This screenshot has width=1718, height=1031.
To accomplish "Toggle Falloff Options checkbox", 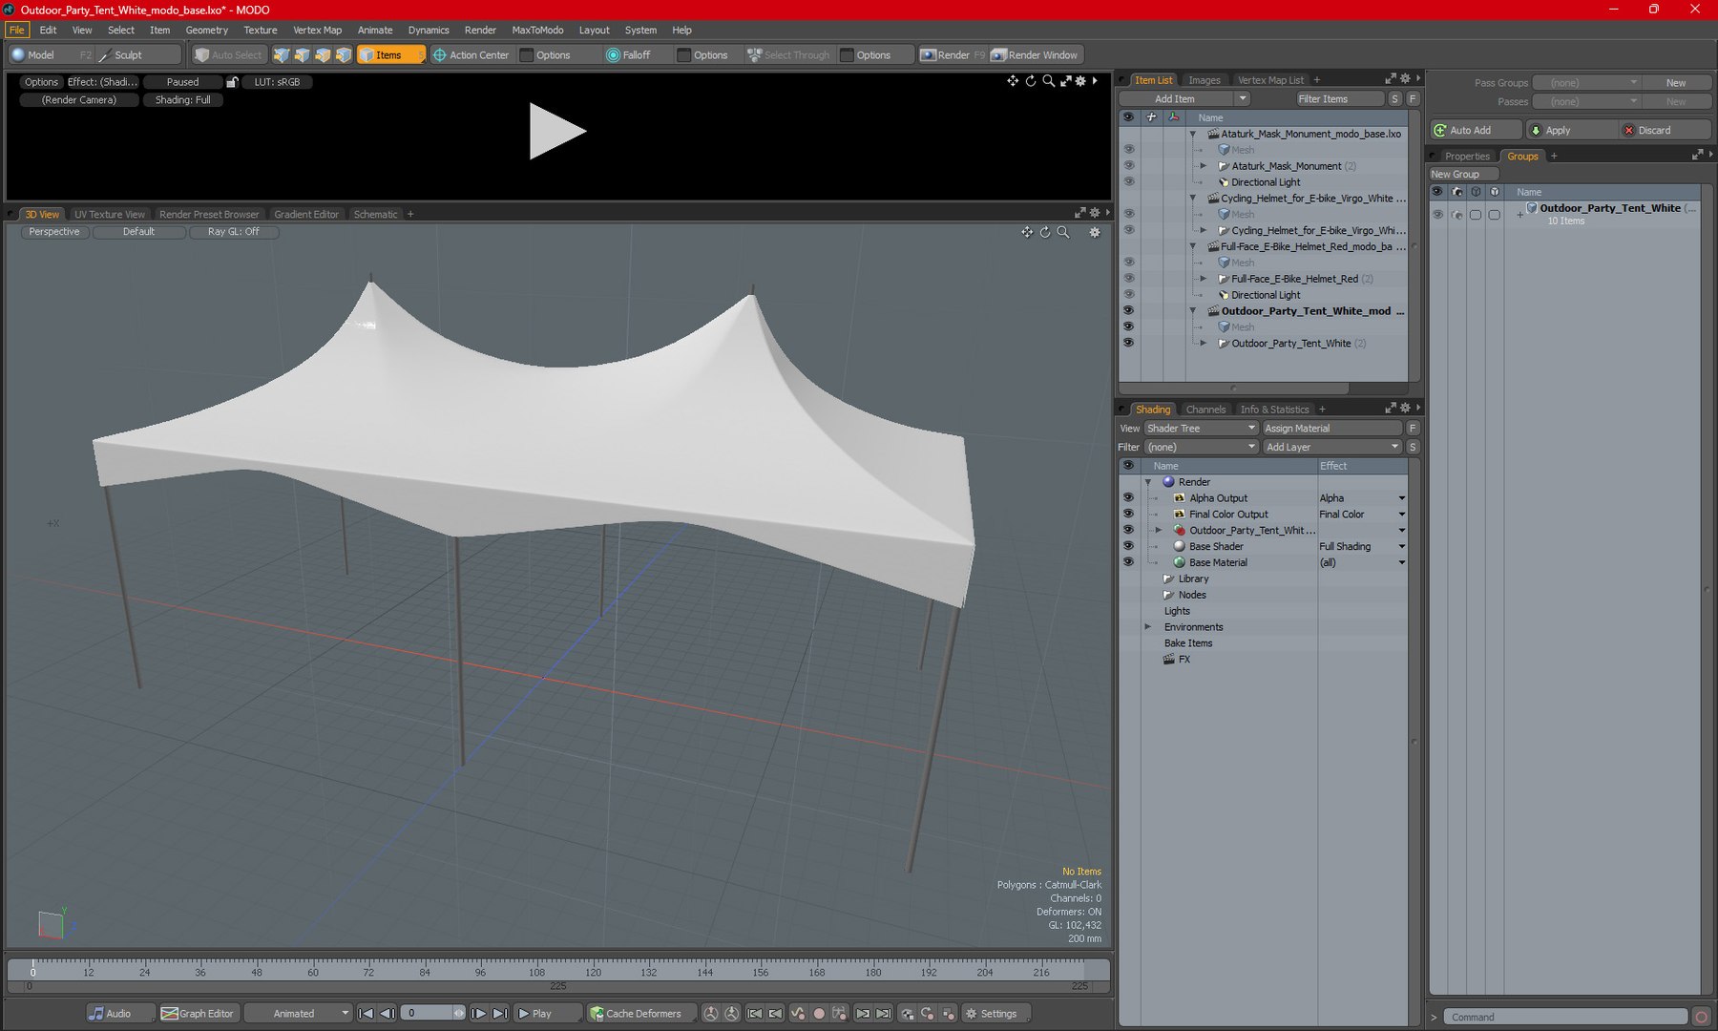I will coord(683,55).
